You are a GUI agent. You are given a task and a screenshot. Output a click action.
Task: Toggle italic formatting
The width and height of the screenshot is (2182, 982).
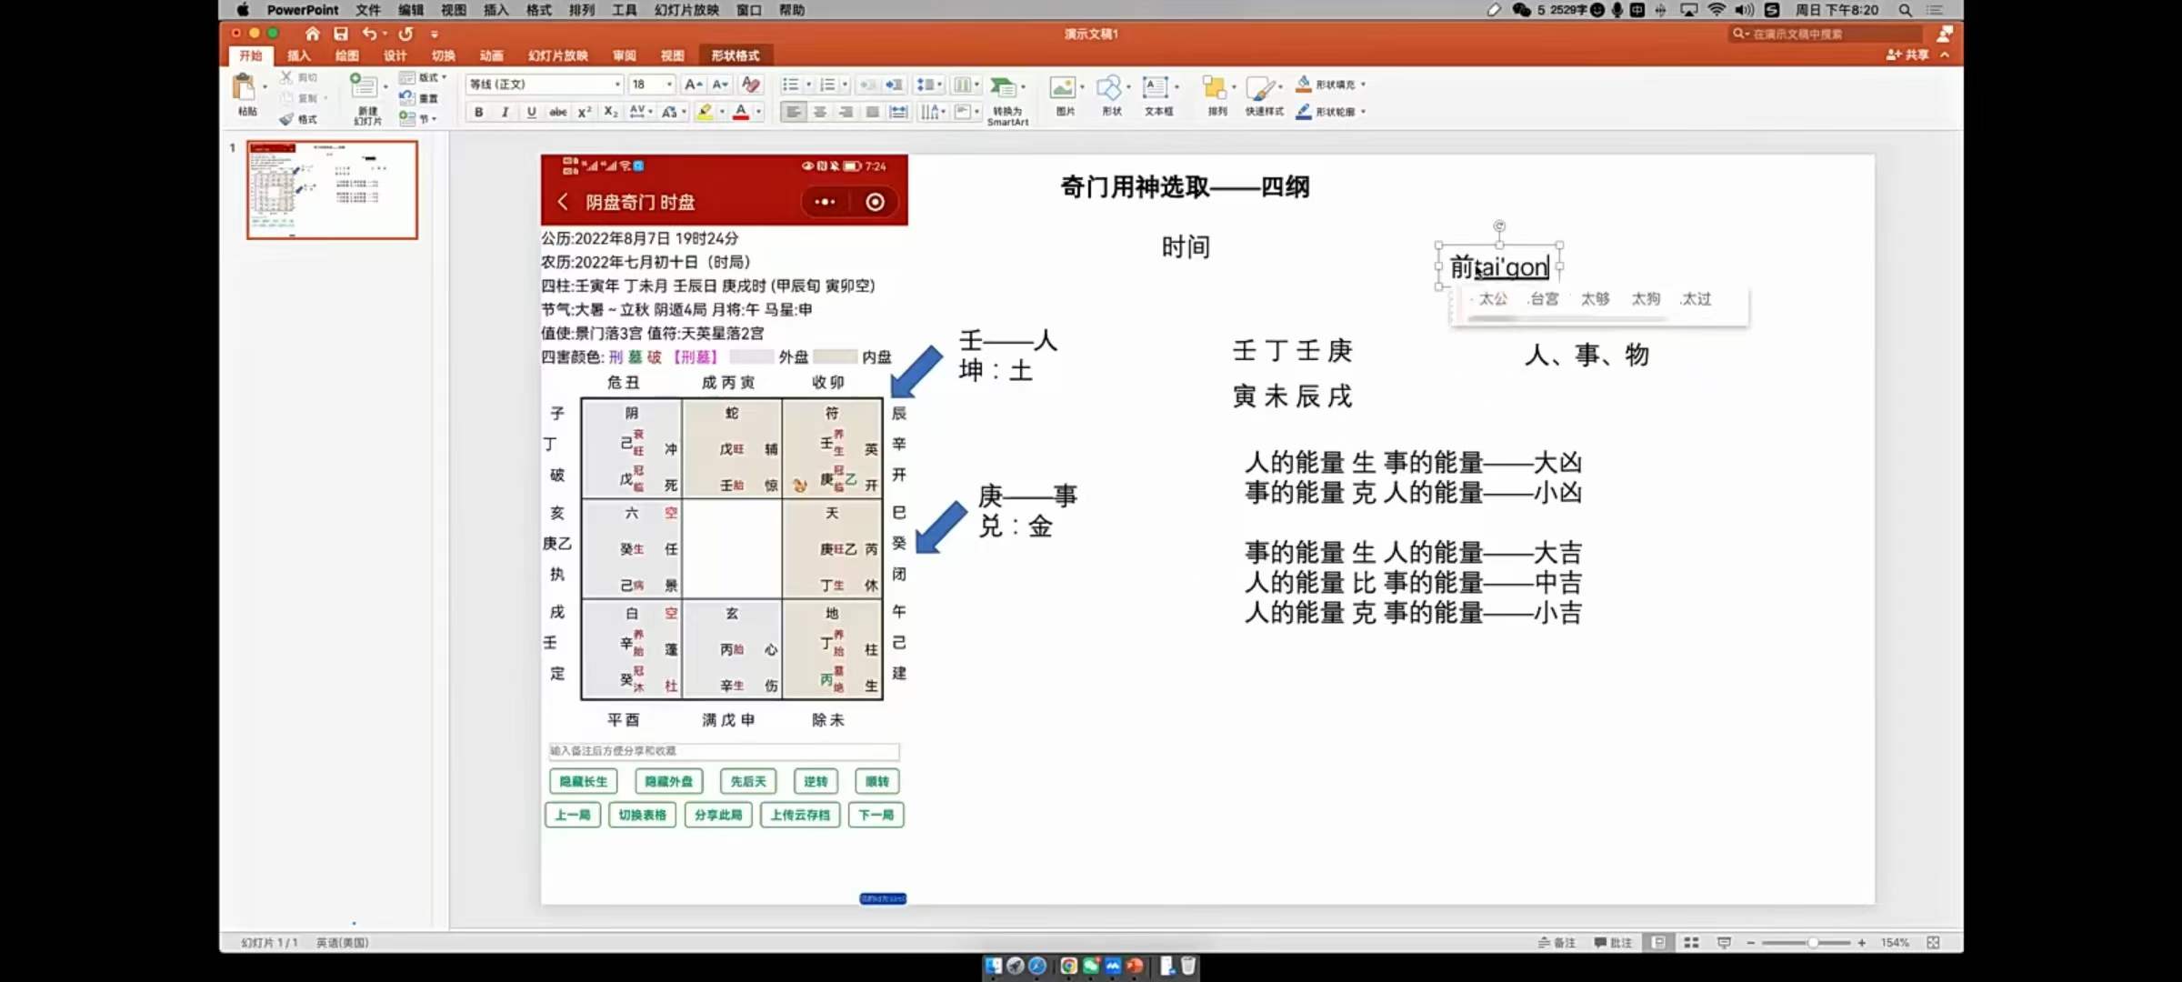505,112
